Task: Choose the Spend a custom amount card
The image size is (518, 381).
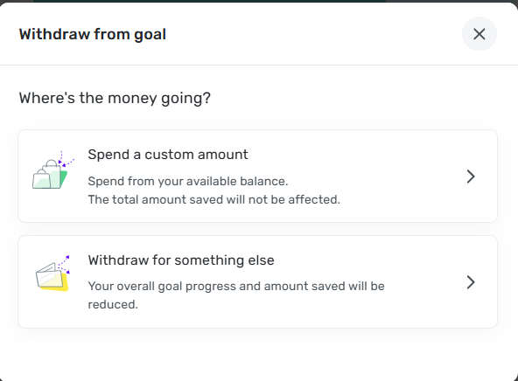Action: click(257, 177)
